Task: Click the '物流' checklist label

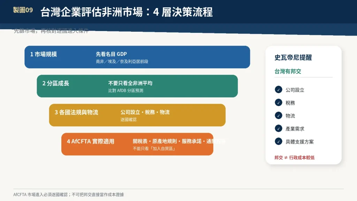Action: point(290,116)
